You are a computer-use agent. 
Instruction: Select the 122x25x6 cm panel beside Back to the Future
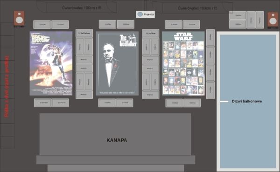coord(84,33)
